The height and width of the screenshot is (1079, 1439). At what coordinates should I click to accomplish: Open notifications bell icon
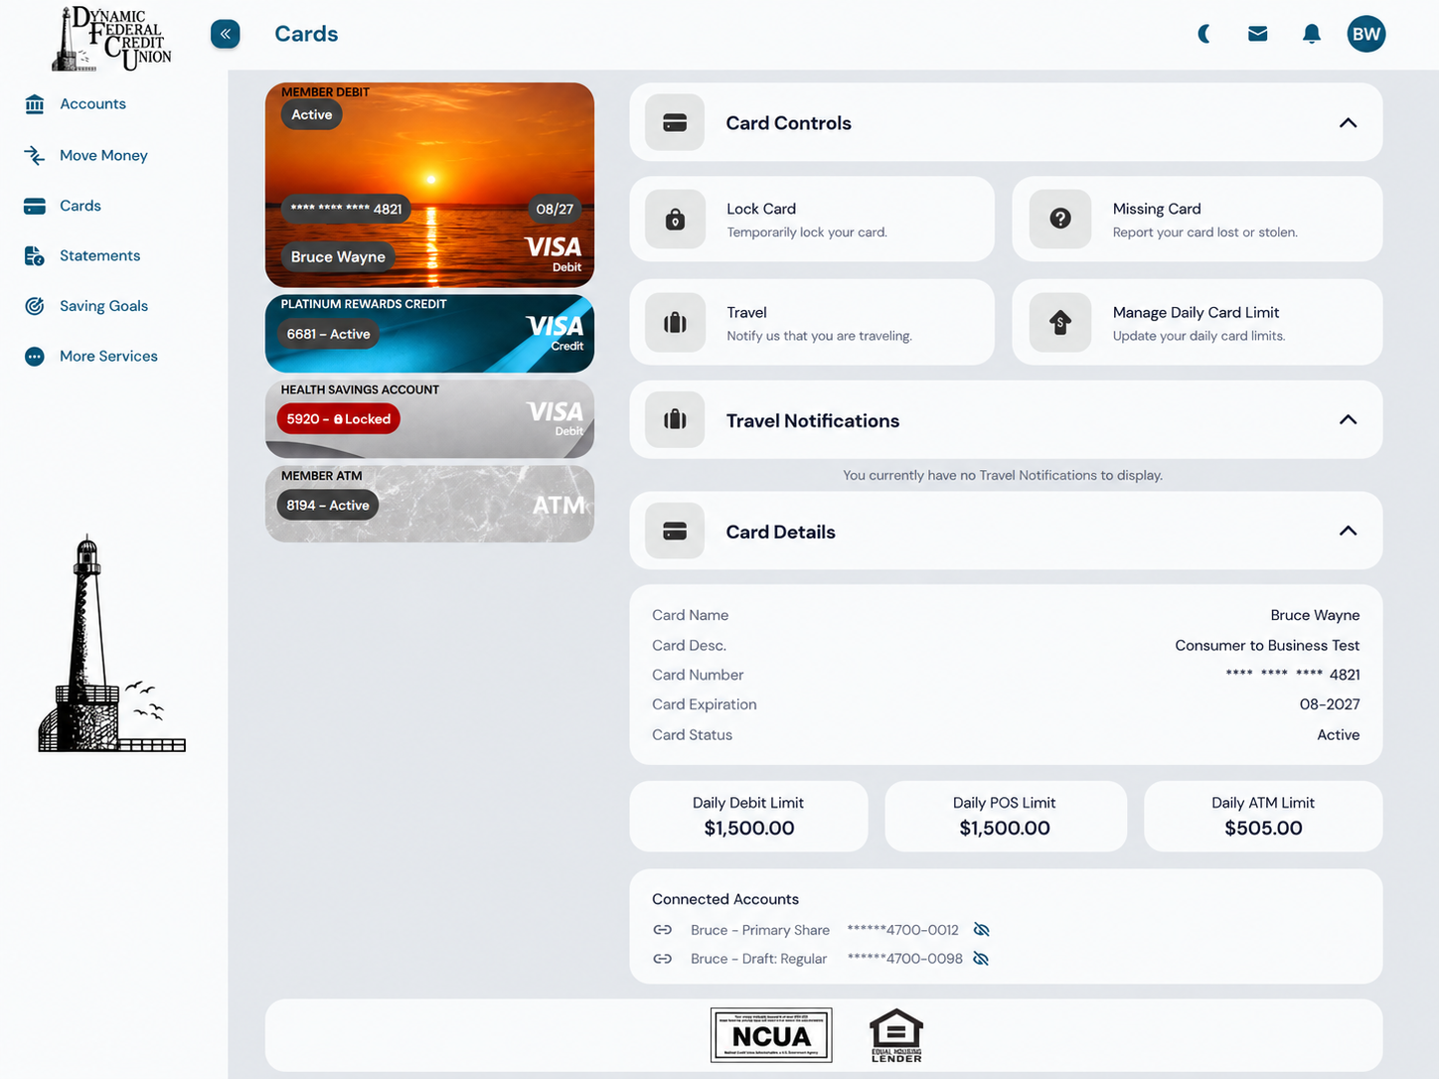[x=1312, y=34]
